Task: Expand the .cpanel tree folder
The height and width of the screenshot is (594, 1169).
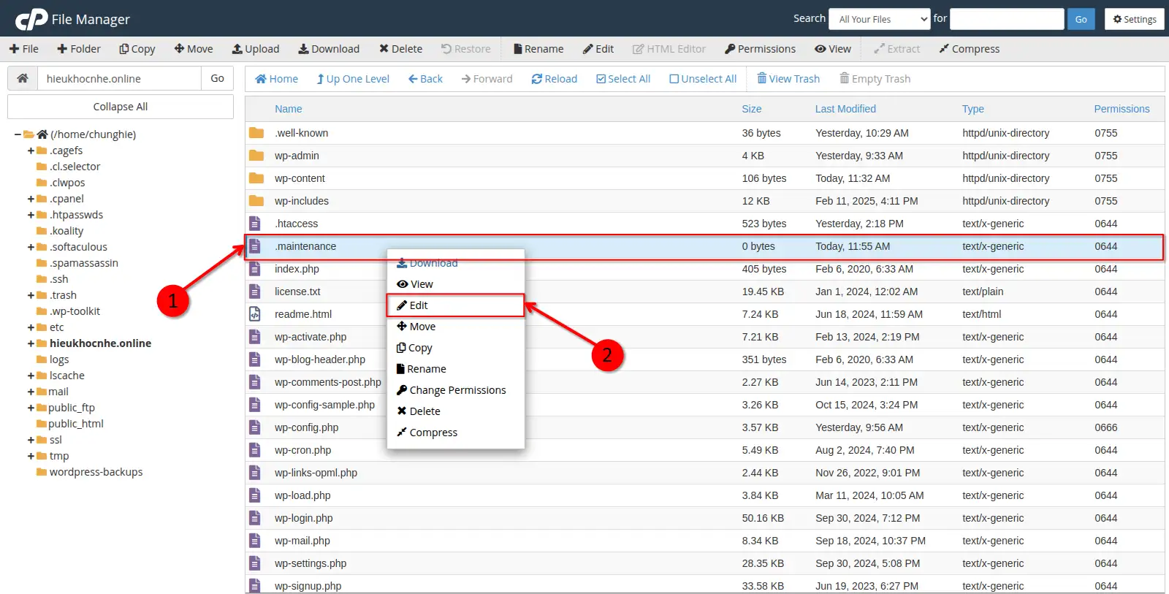Action: point(31,199)
